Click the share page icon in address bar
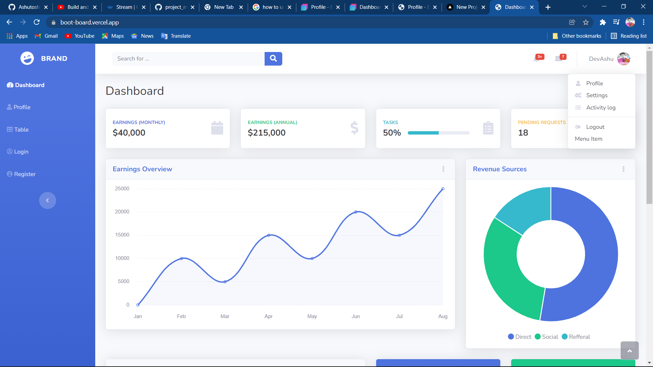The image size is (653, 367). click(x=572, y=22)
